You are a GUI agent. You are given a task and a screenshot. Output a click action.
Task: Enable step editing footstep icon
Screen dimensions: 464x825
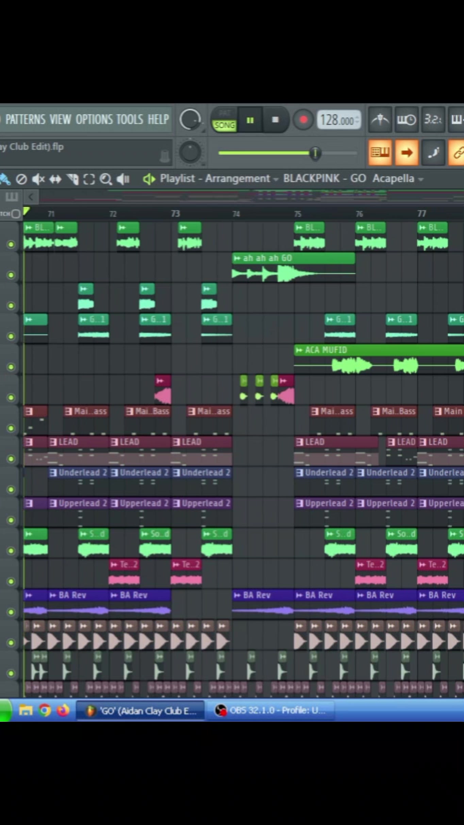[433, 152]
